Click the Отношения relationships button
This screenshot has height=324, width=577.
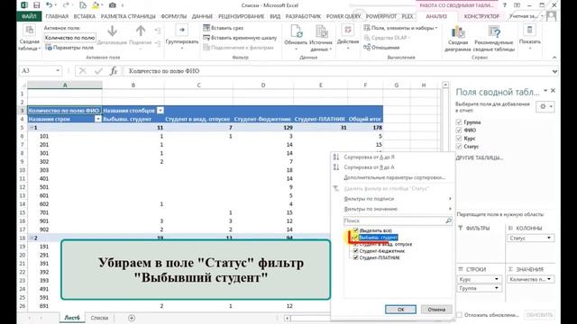click(381, 48)
